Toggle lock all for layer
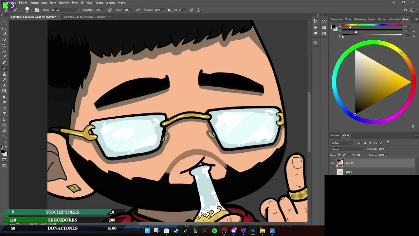 [358, 155]
